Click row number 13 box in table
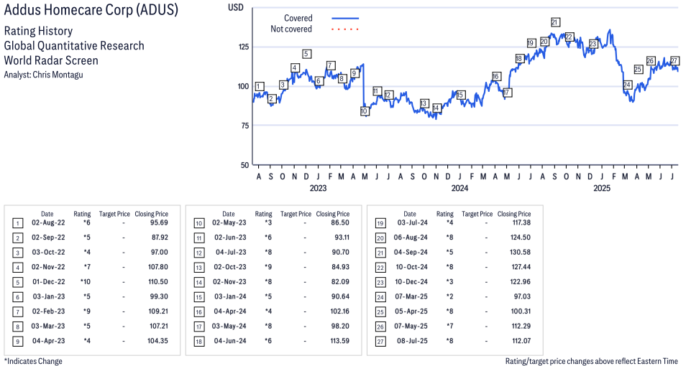 point(198,268)
